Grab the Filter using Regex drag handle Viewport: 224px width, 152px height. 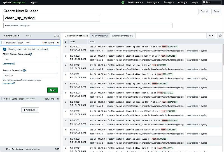(x=1, y=99)
